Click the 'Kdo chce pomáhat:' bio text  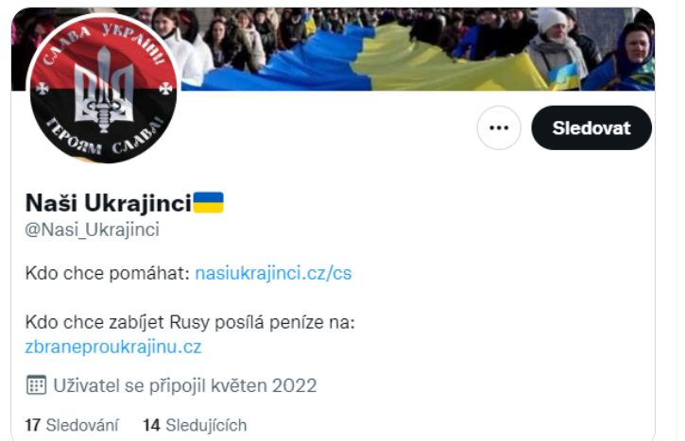pos(108,273)
